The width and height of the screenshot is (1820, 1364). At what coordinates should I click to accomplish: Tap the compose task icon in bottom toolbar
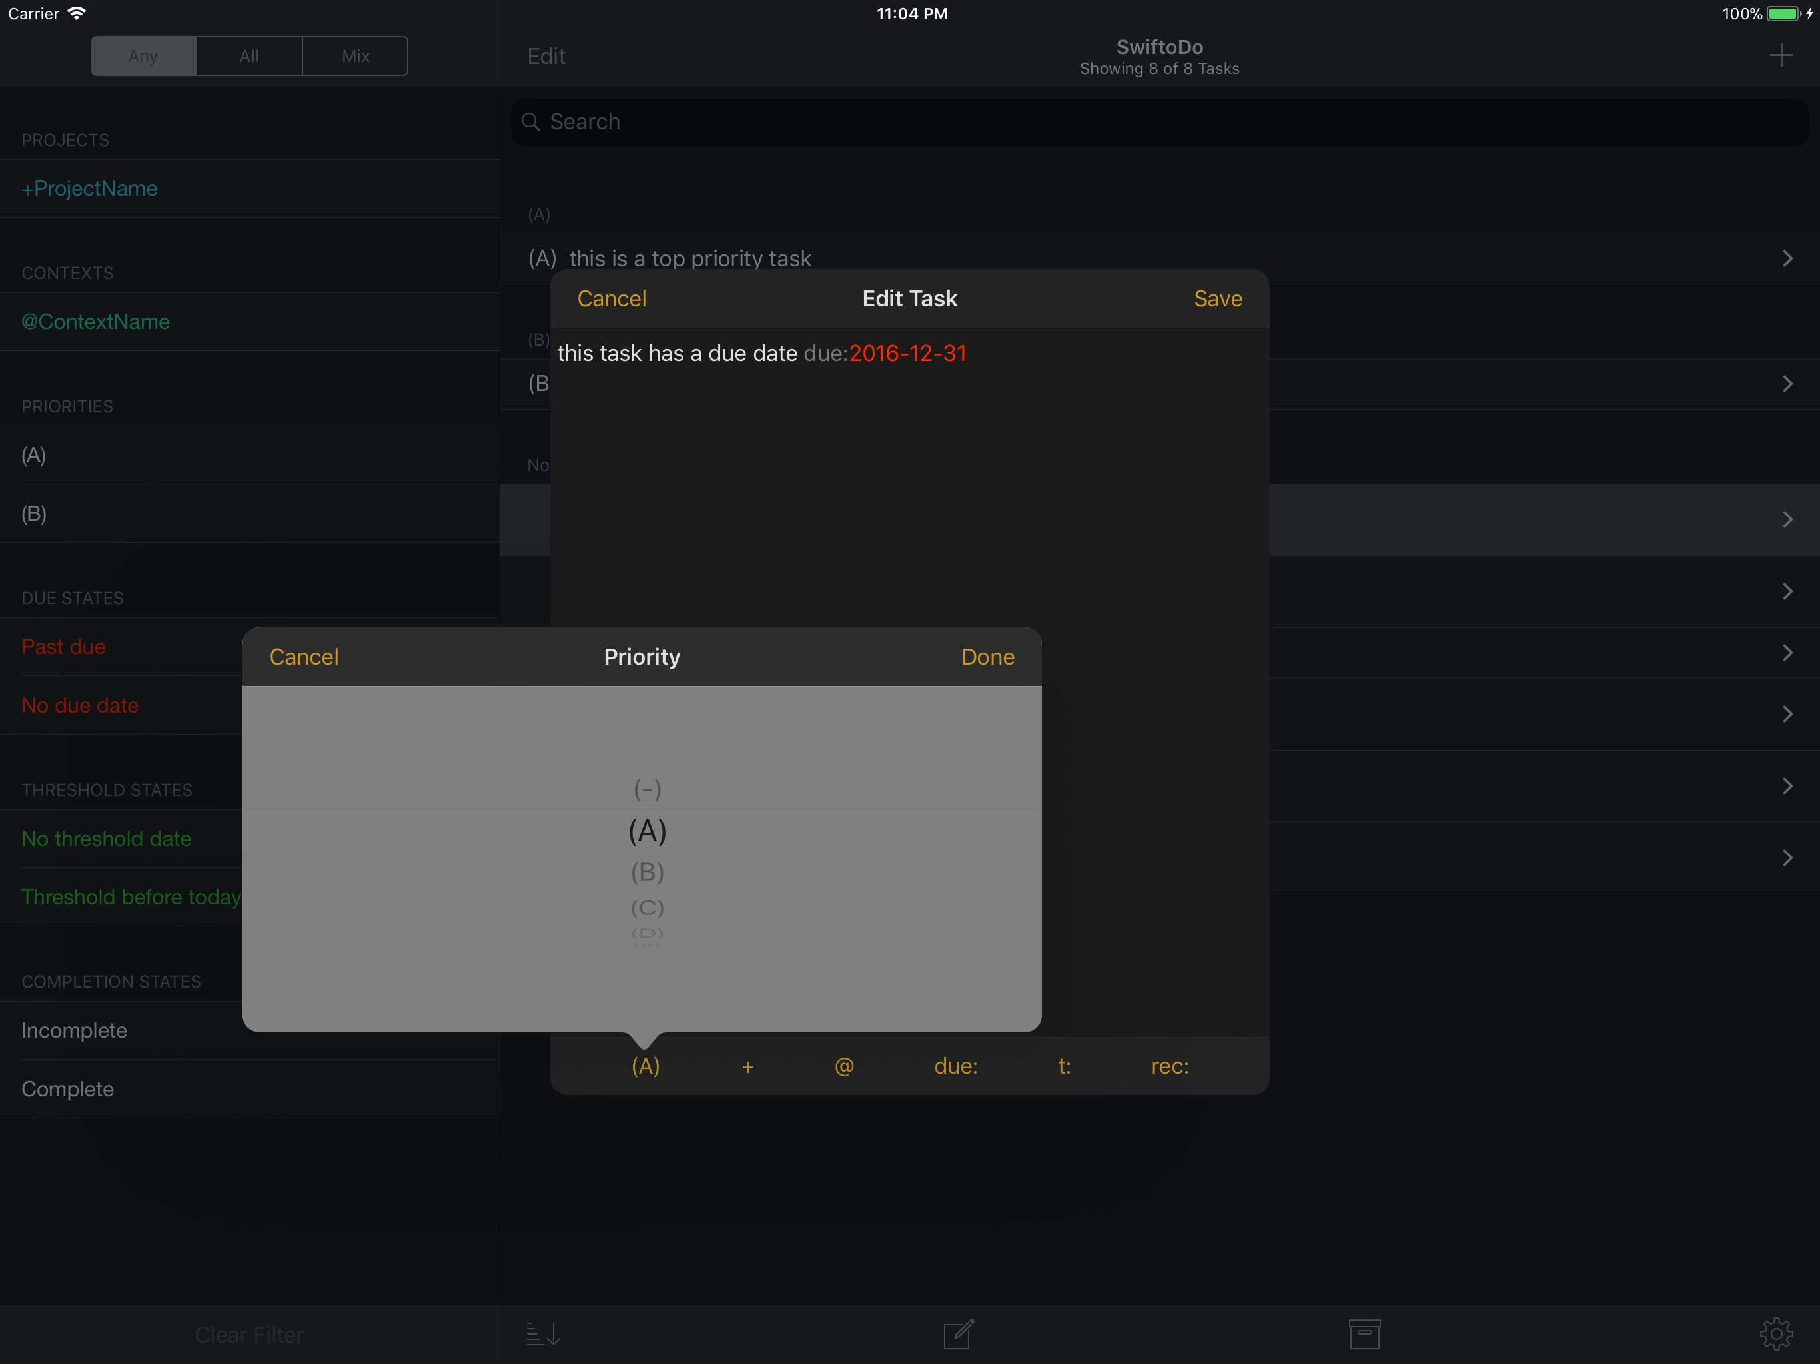[959, 1333]
